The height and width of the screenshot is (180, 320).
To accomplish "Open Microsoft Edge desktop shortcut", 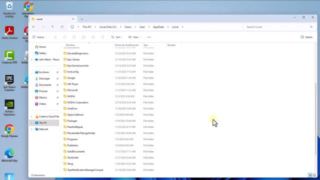I will click(x=9, y=155).
